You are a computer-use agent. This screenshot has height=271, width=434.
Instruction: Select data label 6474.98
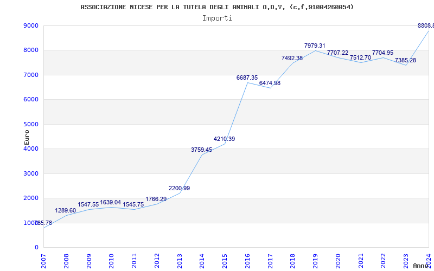coord(270,83)
